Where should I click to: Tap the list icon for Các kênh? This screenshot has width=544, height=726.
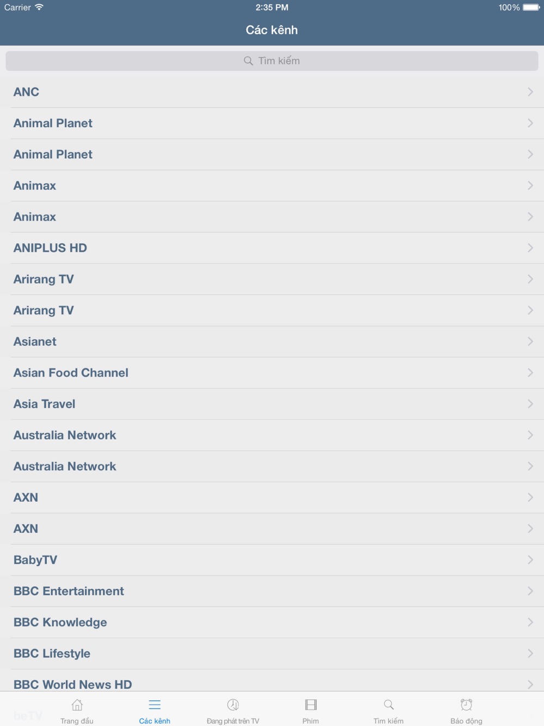click(x=154, y=705)
